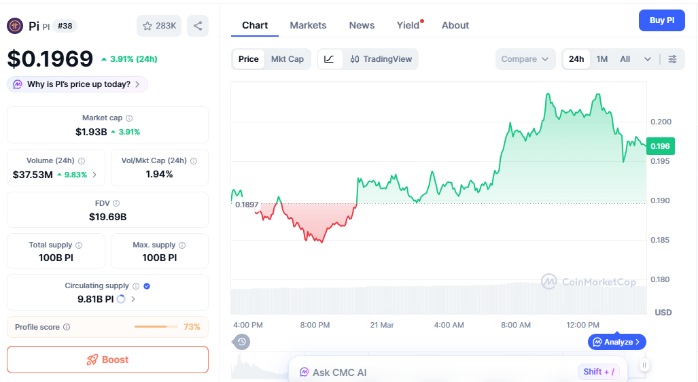Expand circulating supply details chevron
Viewport: 698px width, 382px height.
133,299
